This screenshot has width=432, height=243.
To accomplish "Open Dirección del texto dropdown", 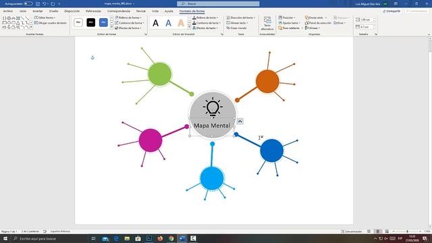I will pyautogui.click(x=241, y=18).
